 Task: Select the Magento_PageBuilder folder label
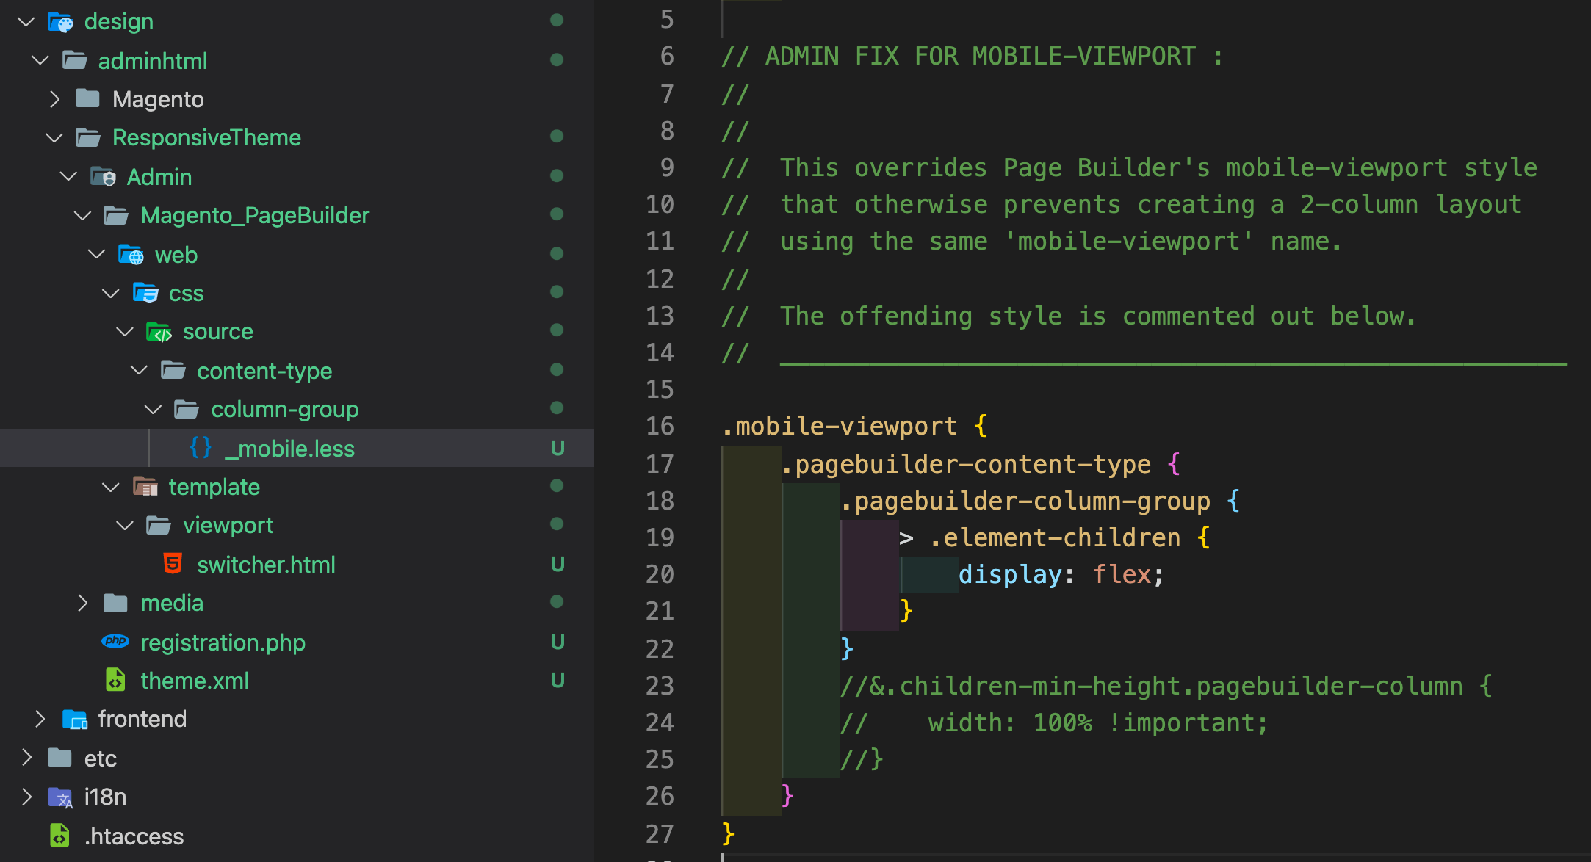click(255, 215)
